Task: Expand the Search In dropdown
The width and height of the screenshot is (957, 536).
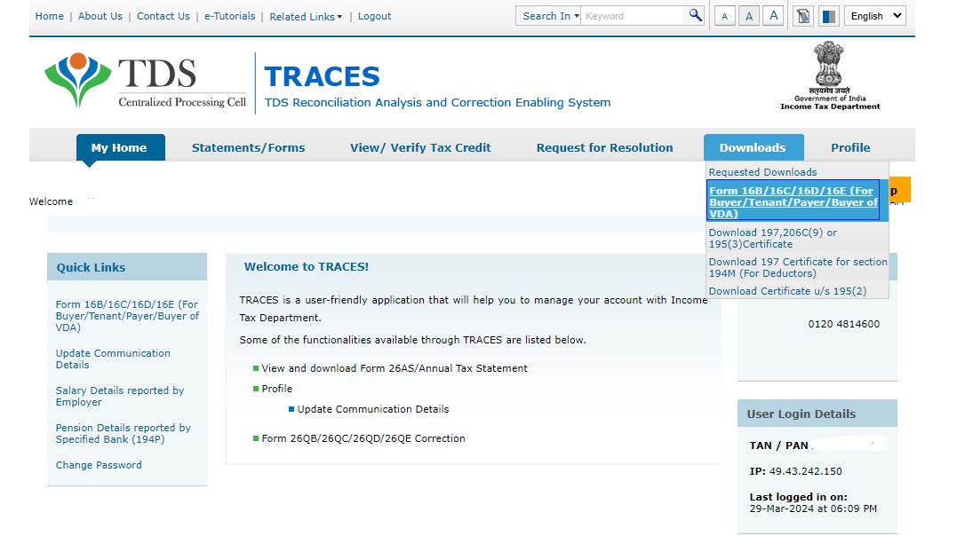Action: pos(549,16)
